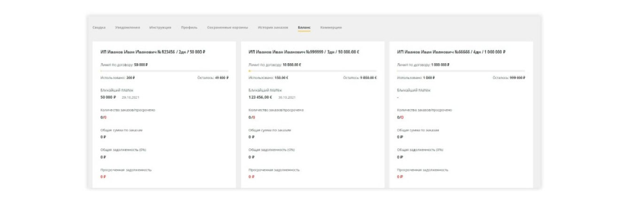Select the active Баланс tab
This screenshot has height=205, width=629.
304,28
